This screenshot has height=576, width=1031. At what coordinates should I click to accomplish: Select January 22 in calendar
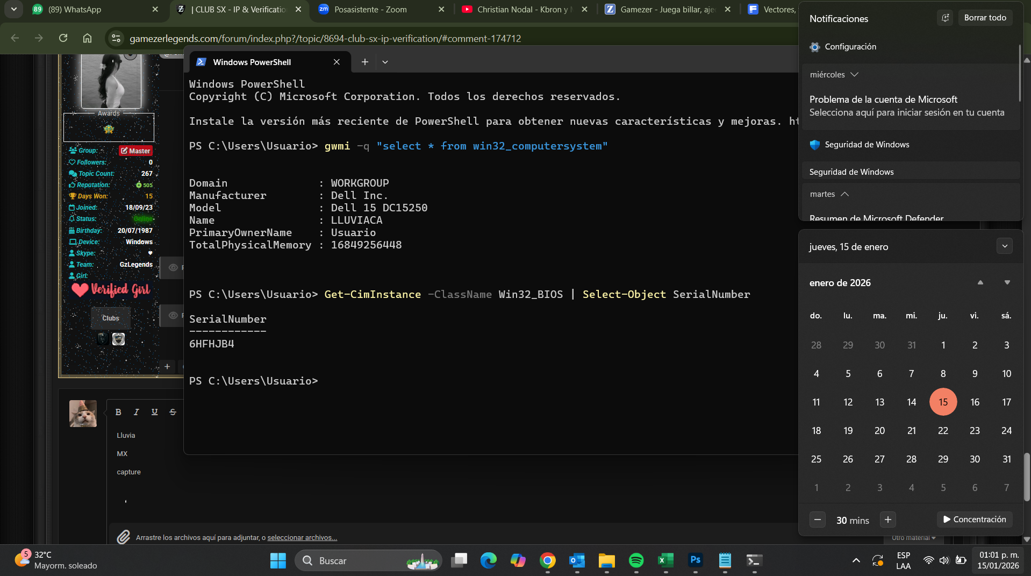(943, 430)
